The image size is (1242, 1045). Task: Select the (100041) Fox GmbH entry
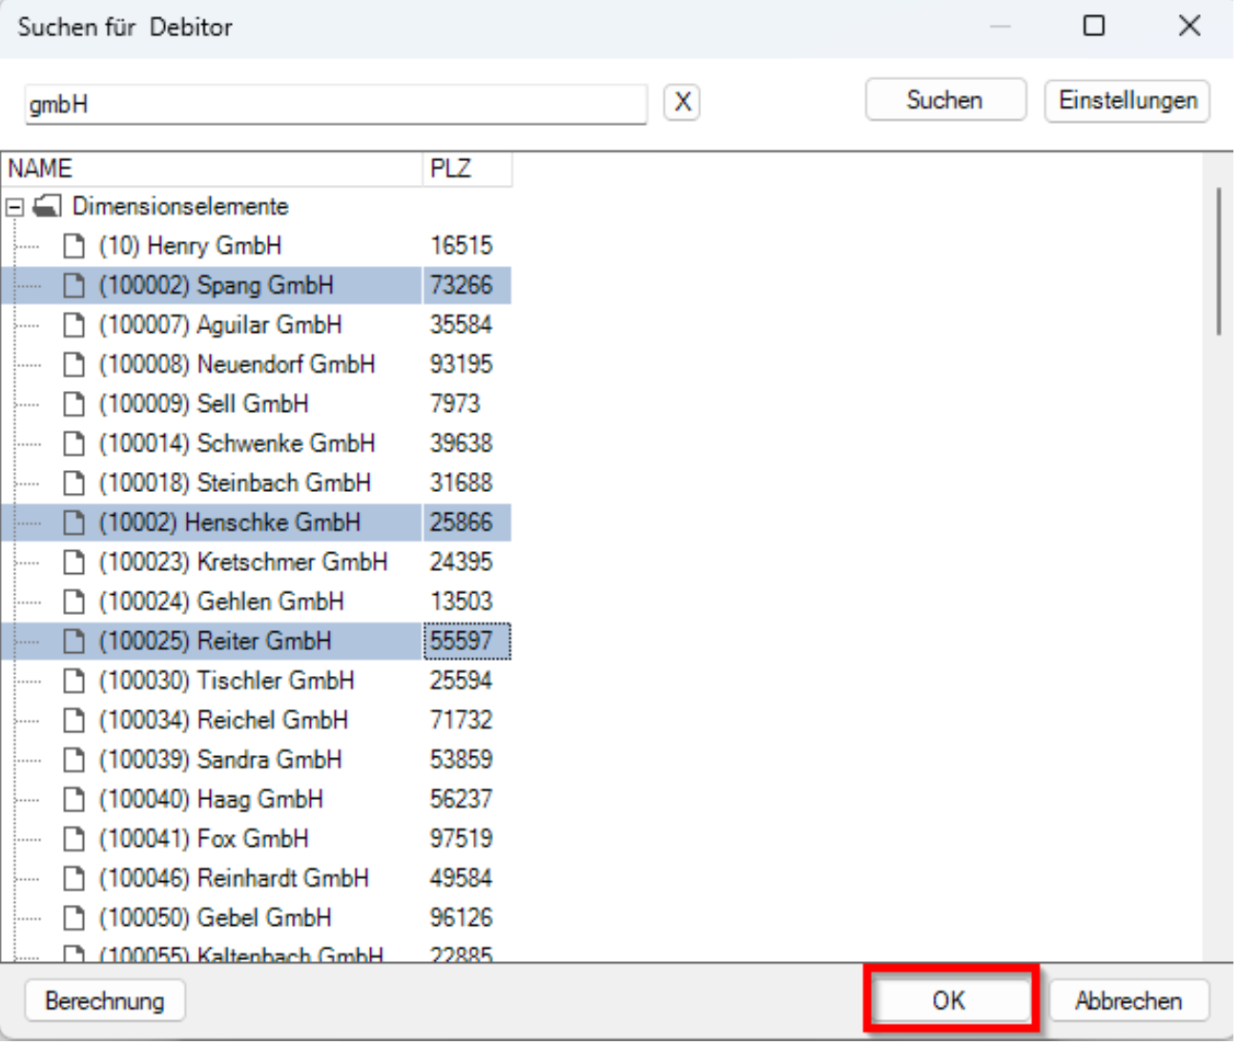pyautogui.click(x=204, y=839)
